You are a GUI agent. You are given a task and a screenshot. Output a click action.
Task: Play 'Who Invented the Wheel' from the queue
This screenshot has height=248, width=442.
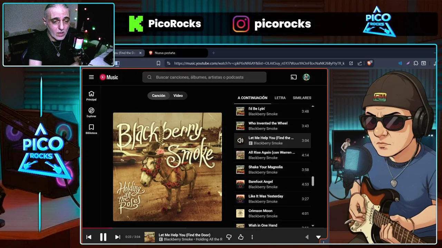(x=272, y=126)
